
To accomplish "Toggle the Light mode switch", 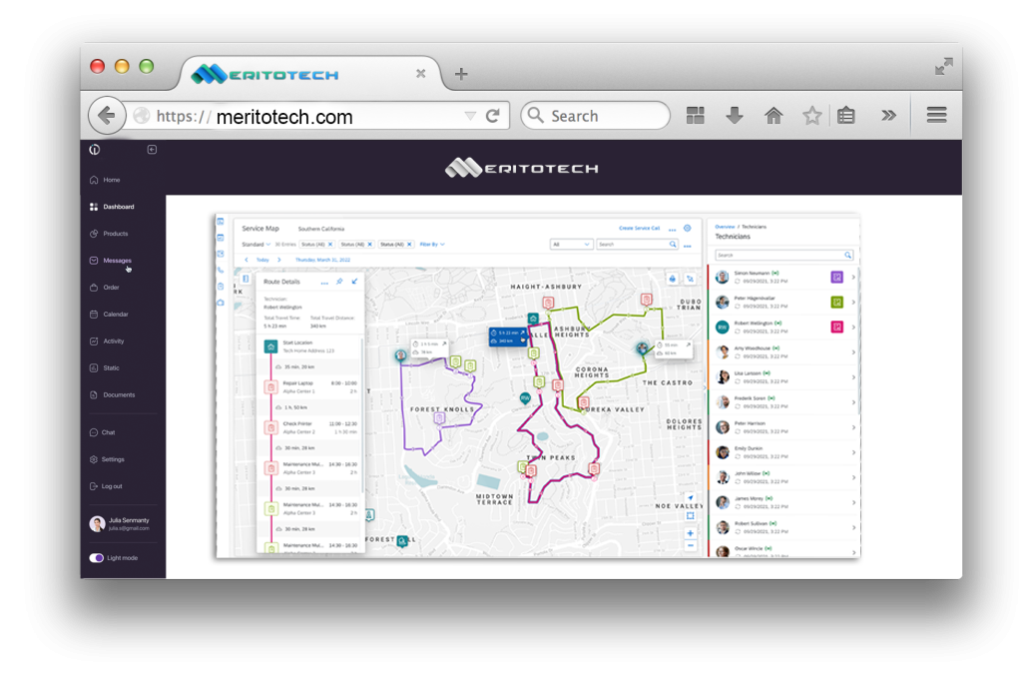I will coord(97,558).
